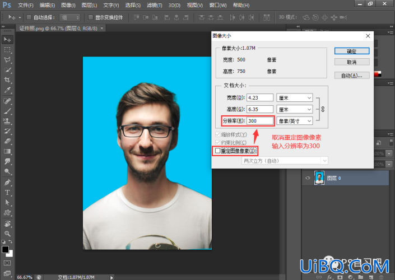Enable the 显示变换控件 checkbox

pyautogui.click(x=90, y=17)
